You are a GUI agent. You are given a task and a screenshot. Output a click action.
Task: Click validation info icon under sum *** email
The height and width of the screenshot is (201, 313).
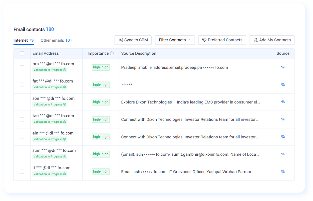[65, 157]
